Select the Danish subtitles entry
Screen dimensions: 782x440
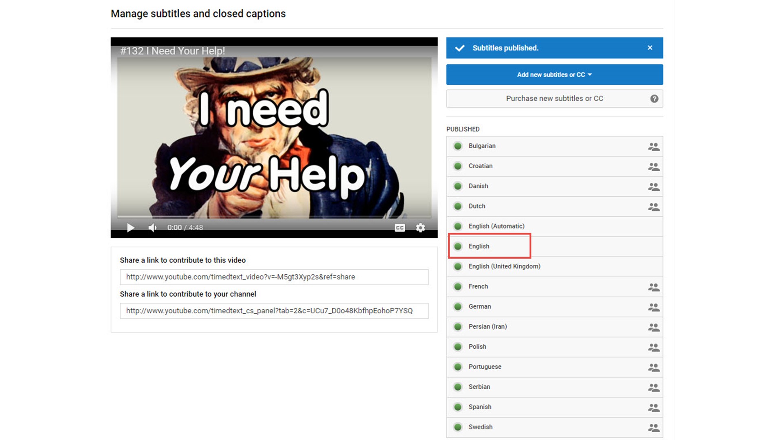tap(554, 186)
